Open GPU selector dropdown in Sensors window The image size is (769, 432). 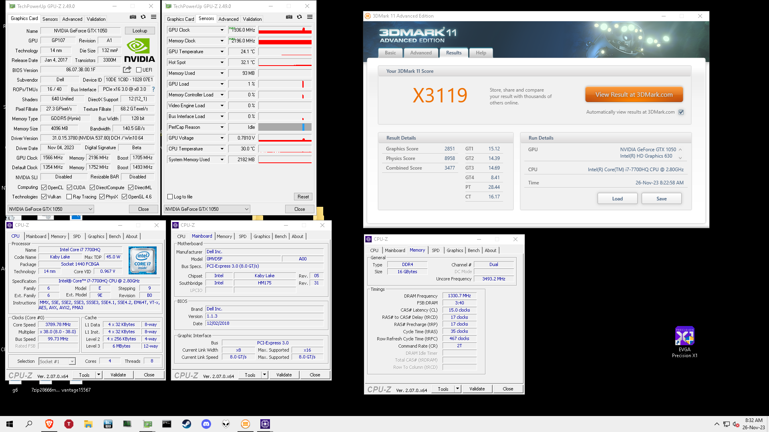(207, 209)
